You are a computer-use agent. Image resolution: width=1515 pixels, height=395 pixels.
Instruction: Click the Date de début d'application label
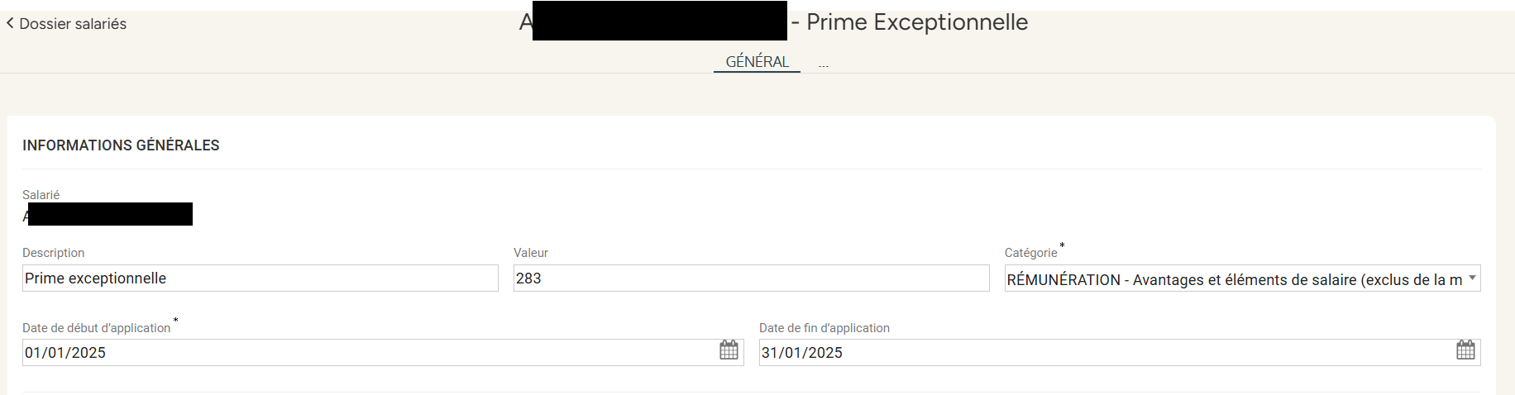[x=96, y=328]
